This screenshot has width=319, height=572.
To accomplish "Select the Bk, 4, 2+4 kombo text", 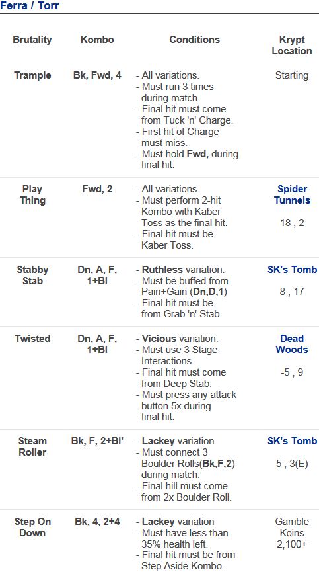I will coord(97,521).
